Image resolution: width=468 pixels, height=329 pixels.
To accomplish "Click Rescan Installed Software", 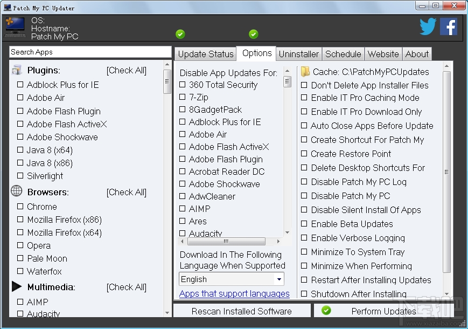I will (242, 311).
